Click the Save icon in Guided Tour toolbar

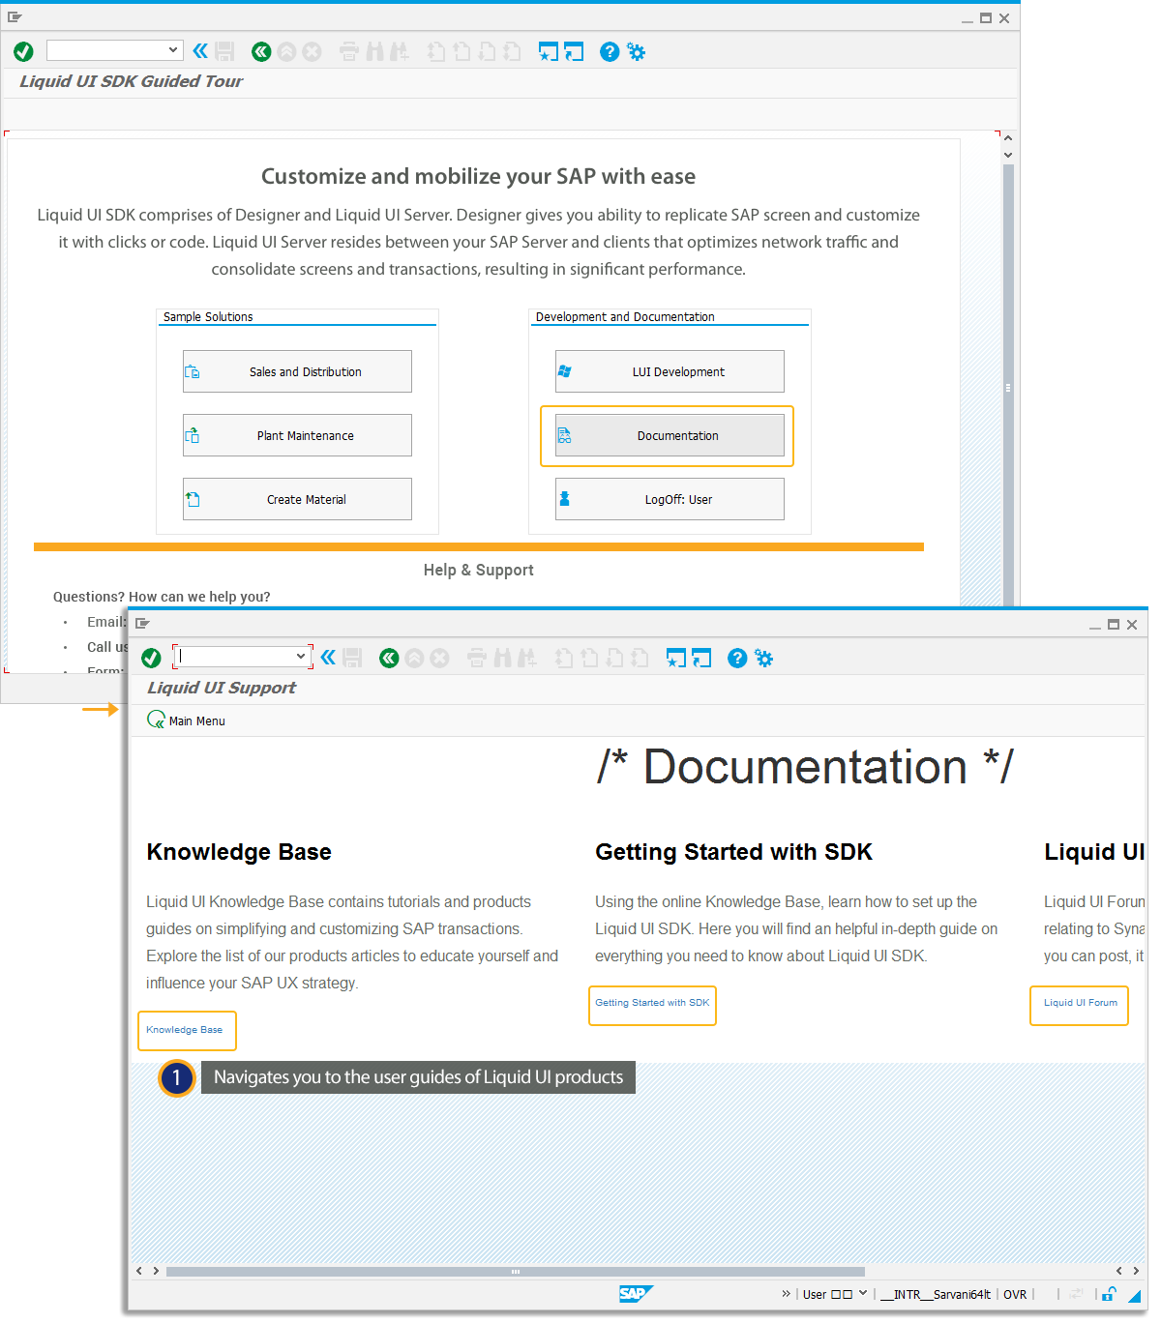point(225,51)
